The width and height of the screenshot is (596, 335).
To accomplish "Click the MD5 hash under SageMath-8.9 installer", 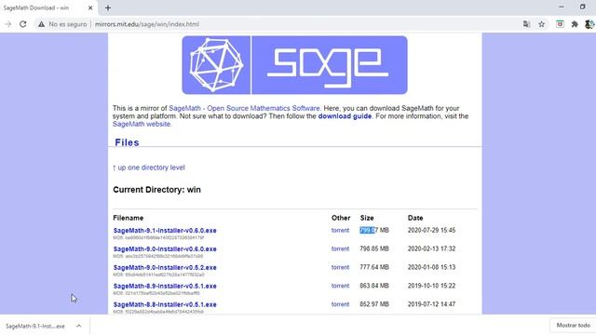I will click(x=156, y=293).
